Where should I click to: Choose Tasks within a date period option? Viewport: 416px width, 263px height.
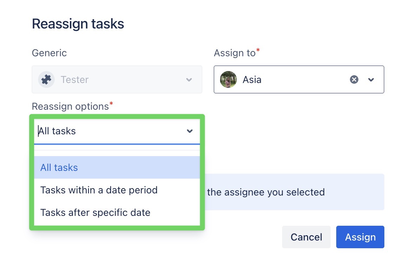point(99,190)
